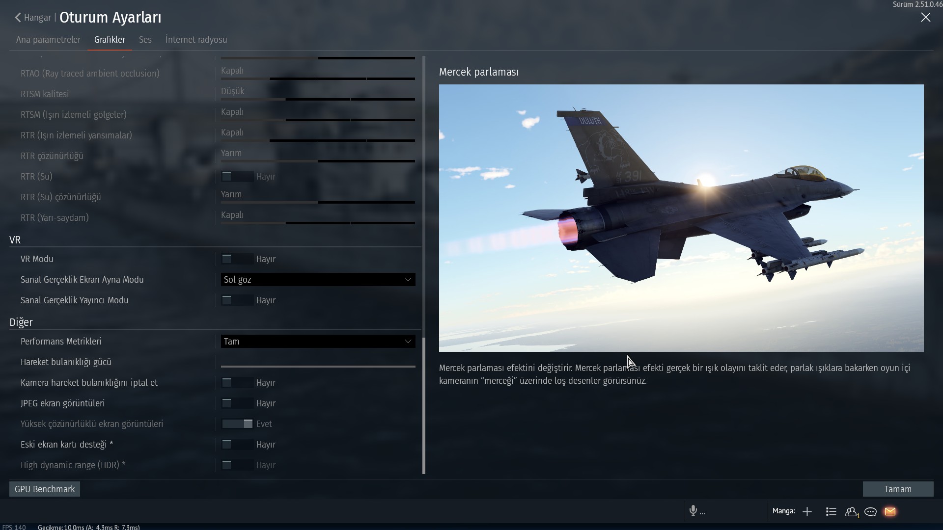Toggle VR Modu switch
This screenshot has height=530, width=943.
tap(237, 259)
